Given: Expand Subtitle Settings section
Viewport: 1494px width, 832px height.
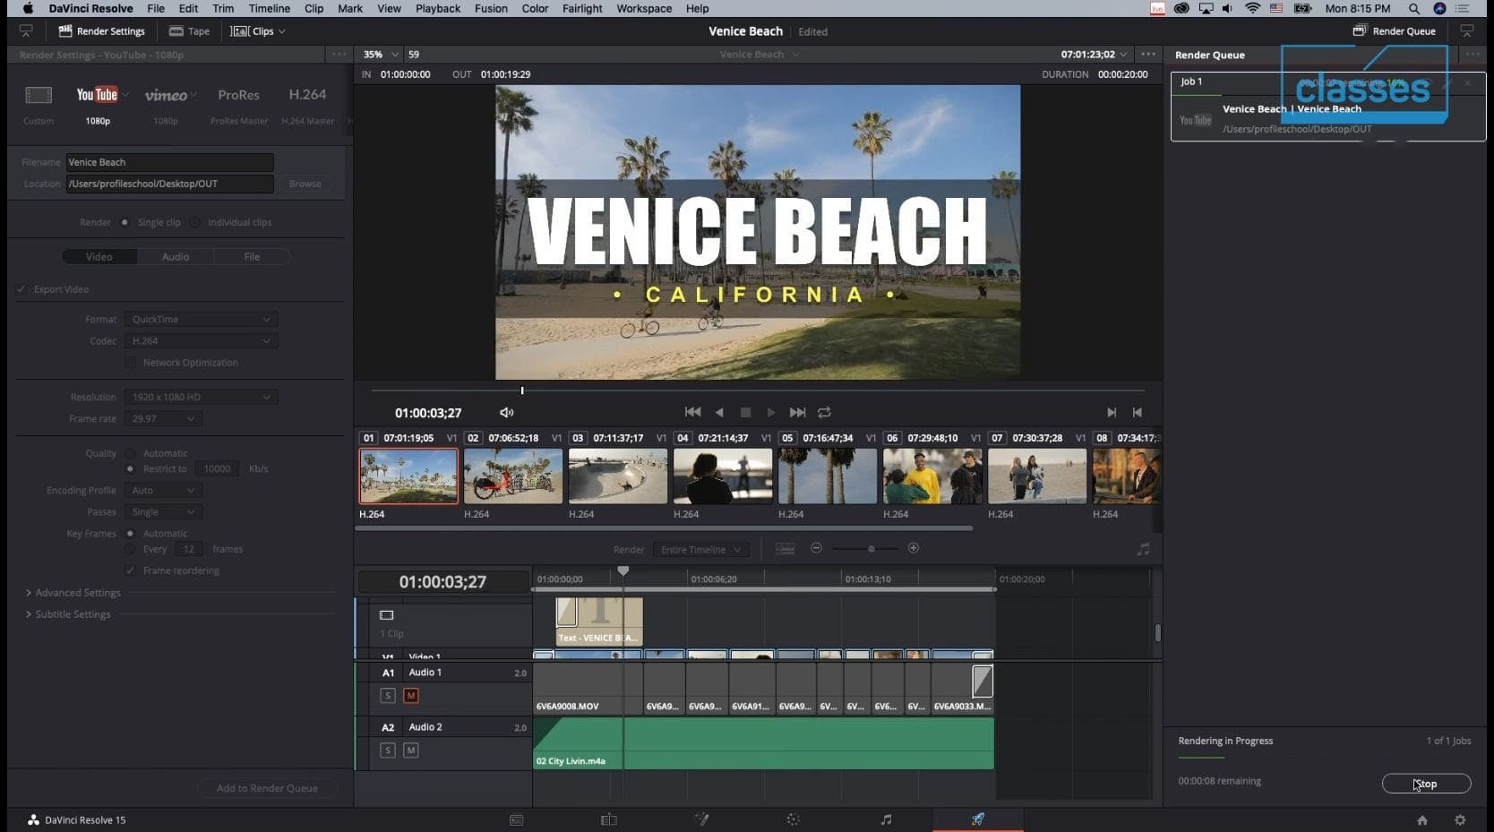Looking at the screenshot, I should [x=68, y=614].
